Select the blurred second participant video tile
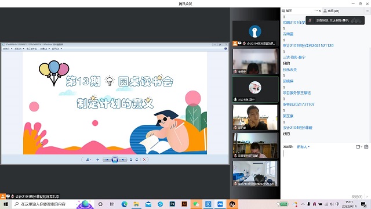The image size is (371, 209). click(255, 61)
